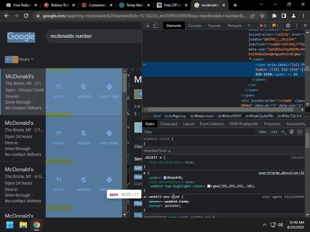The height and width of the screenshot is (232, 310).
Task: Click the browser back arrow
Action: coord(7,16)
